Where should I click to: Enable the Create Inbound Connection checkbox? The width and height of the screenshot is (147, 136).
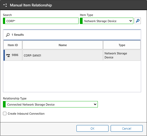pos(5,113)
